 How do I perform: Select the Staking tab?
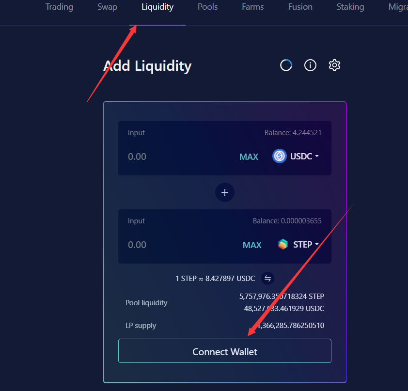(x=350, y=7)
